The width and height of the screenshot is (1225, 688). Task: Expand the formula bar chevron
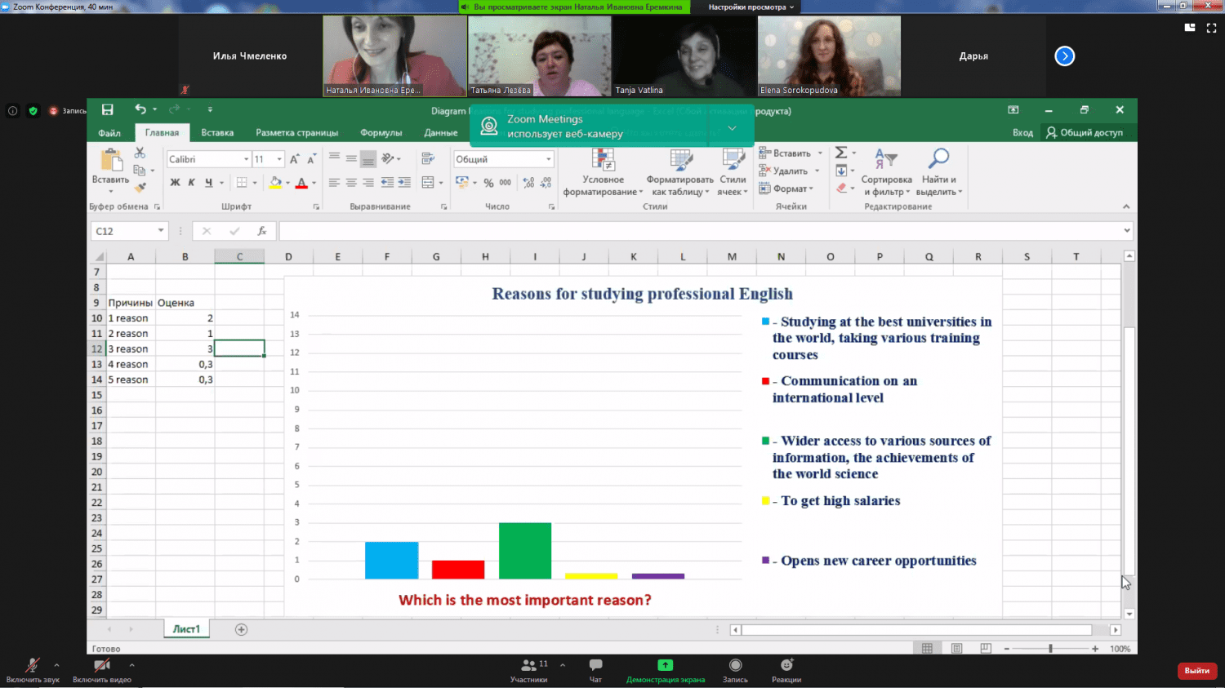(1126, 231)
